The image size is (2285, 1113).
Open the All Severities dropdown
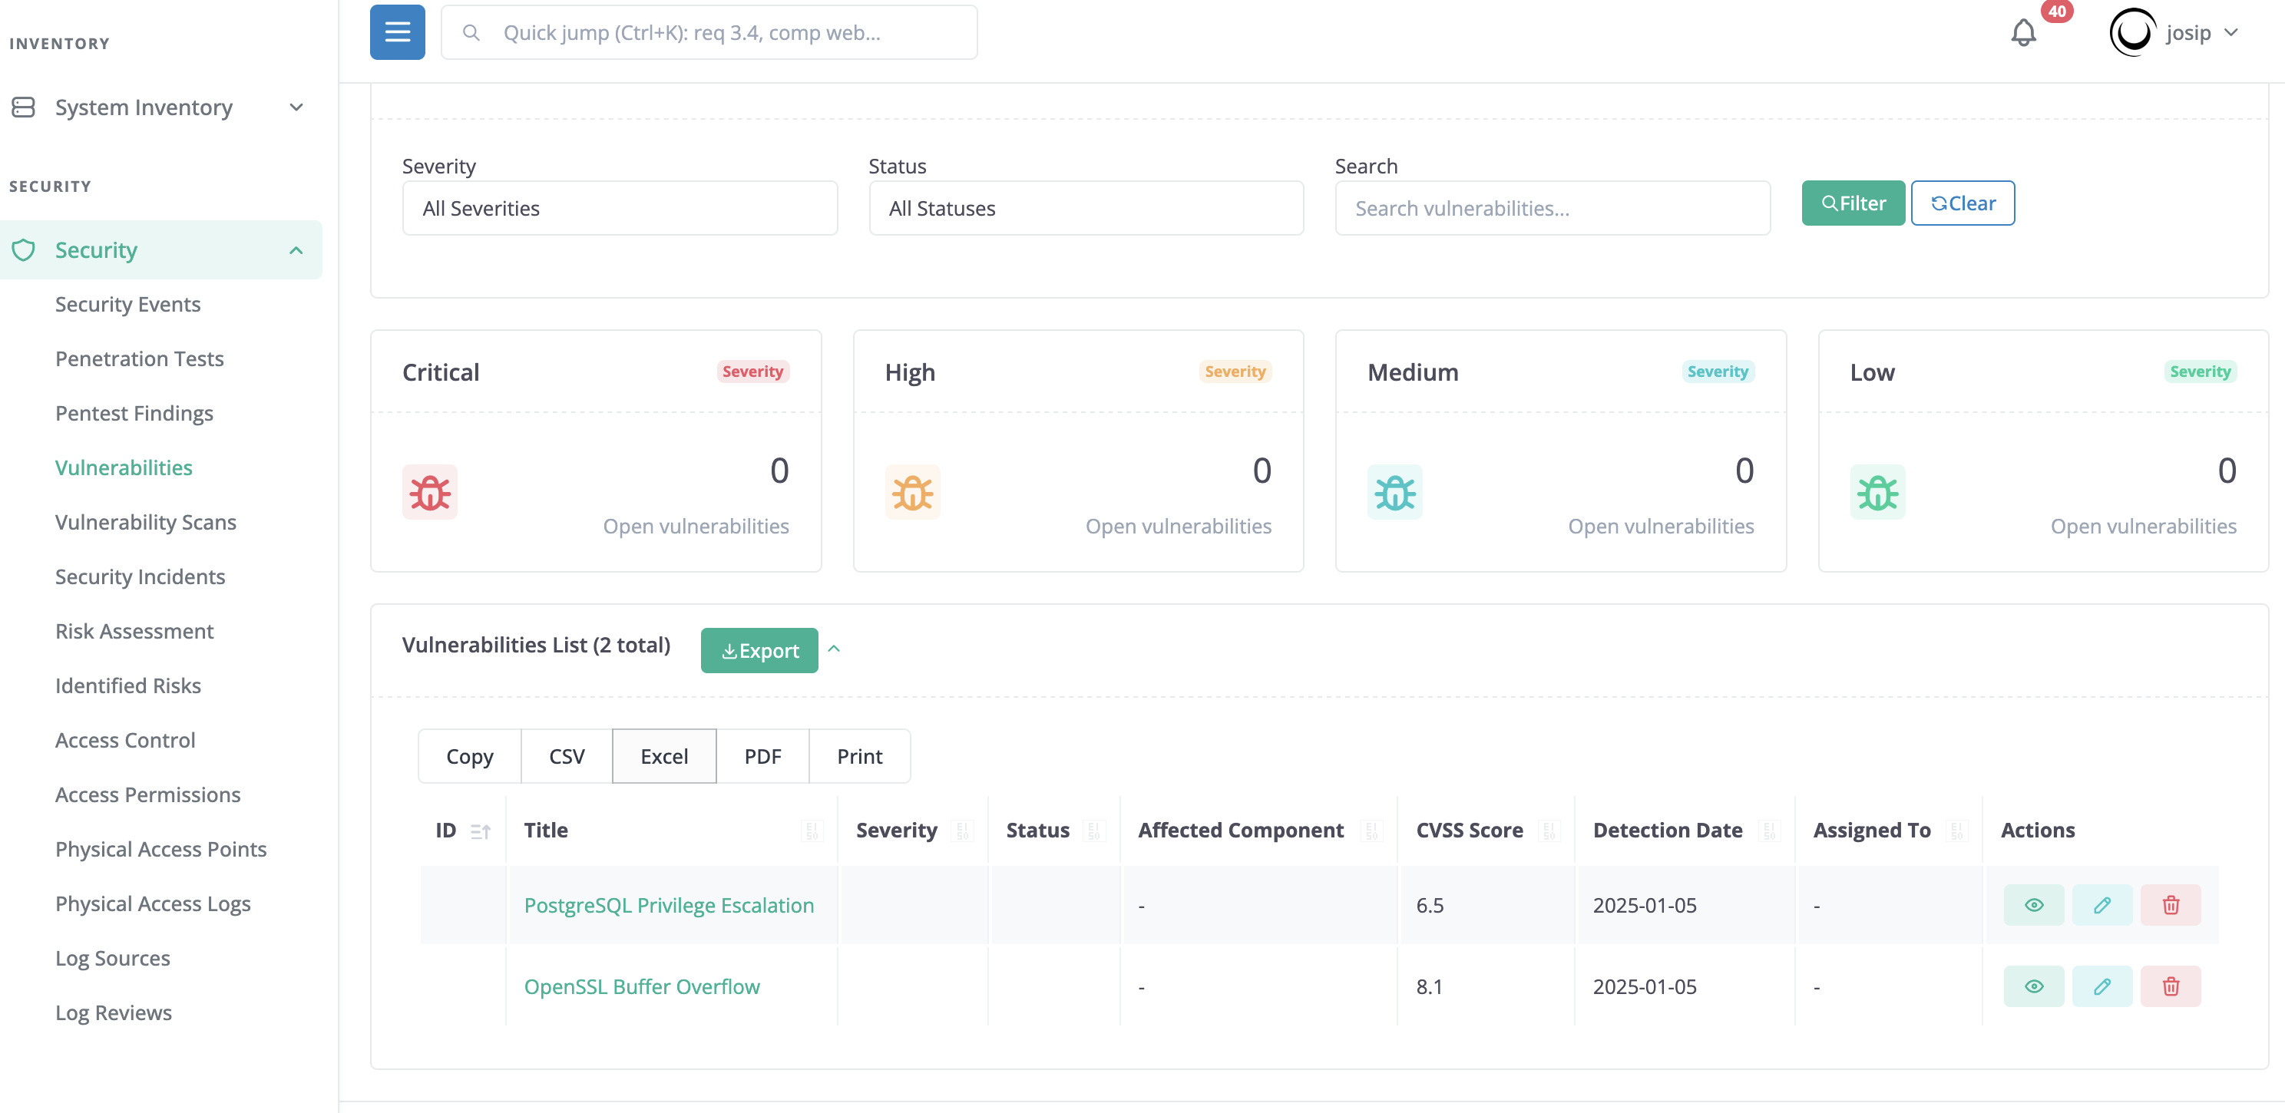619,207
